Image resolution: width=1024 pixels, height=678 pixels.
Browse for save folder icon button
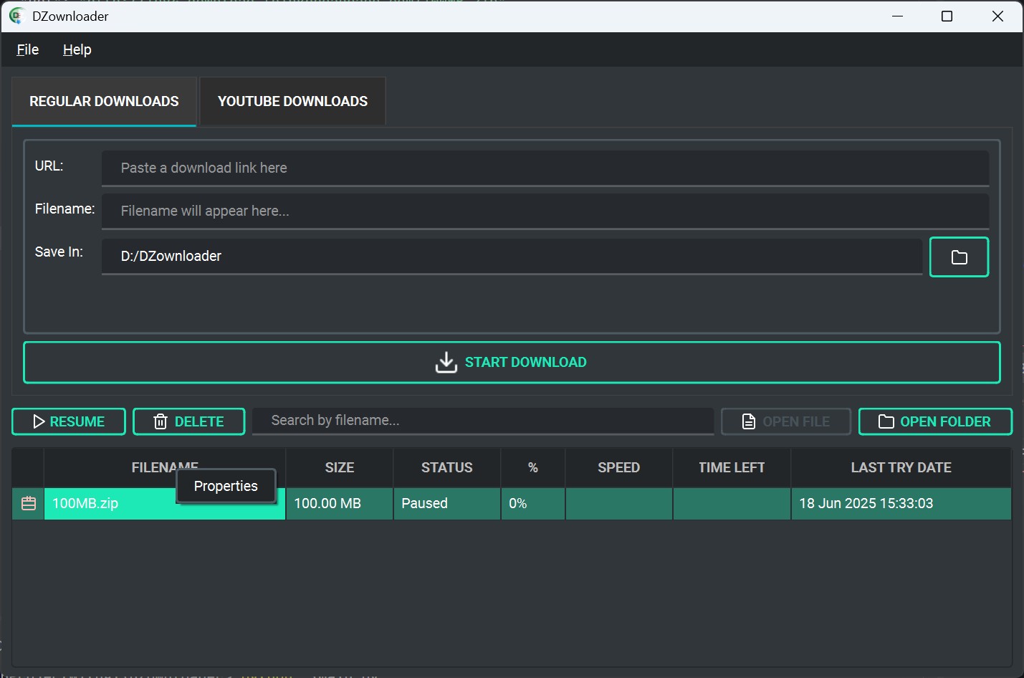click(959, 257)
